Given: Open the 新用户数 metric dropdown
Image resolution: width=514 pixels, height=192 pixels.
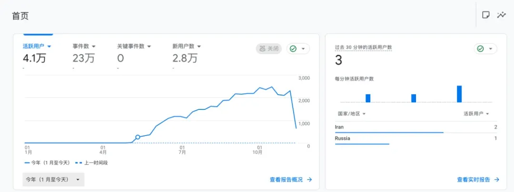Looking at the screenshot, I should [187, 46].
